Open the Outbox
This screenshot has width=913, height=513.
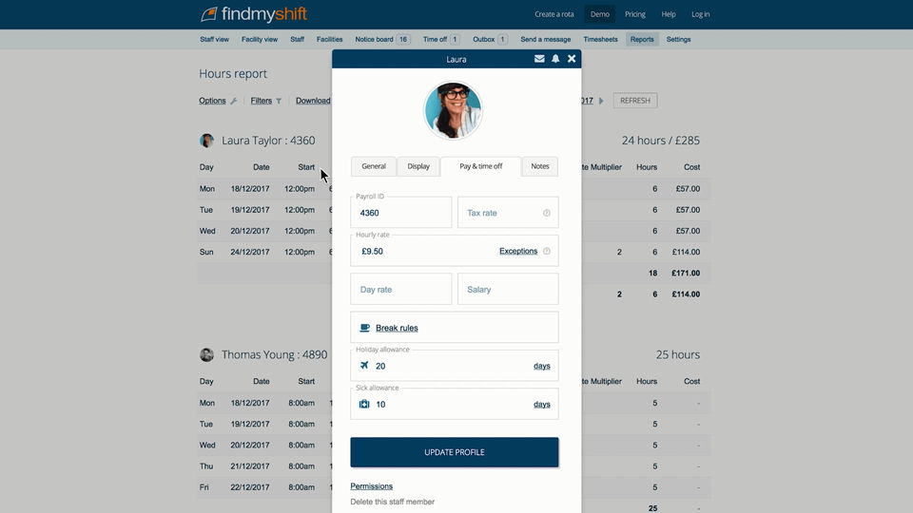490,40
